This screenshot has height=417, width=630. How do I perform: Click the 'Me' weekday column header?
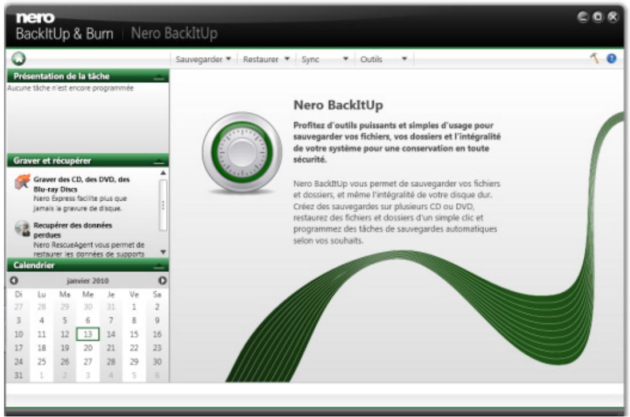coord(88,295)
